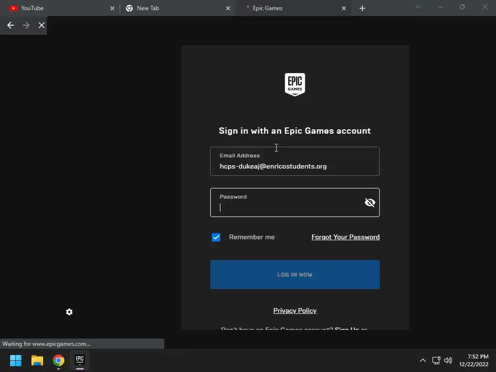
Task: Open the settings gear icon
Action: coord(69,312)
